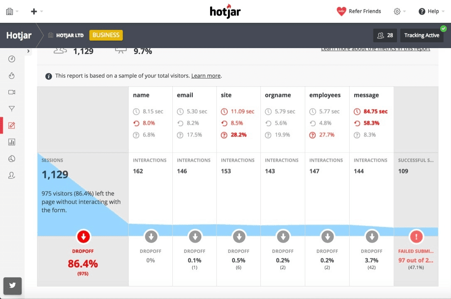Open the Recruiters person sidebar icon
The height and width of the screenshot is (299, 451).
pyautogui.click(x=12, y=175)
